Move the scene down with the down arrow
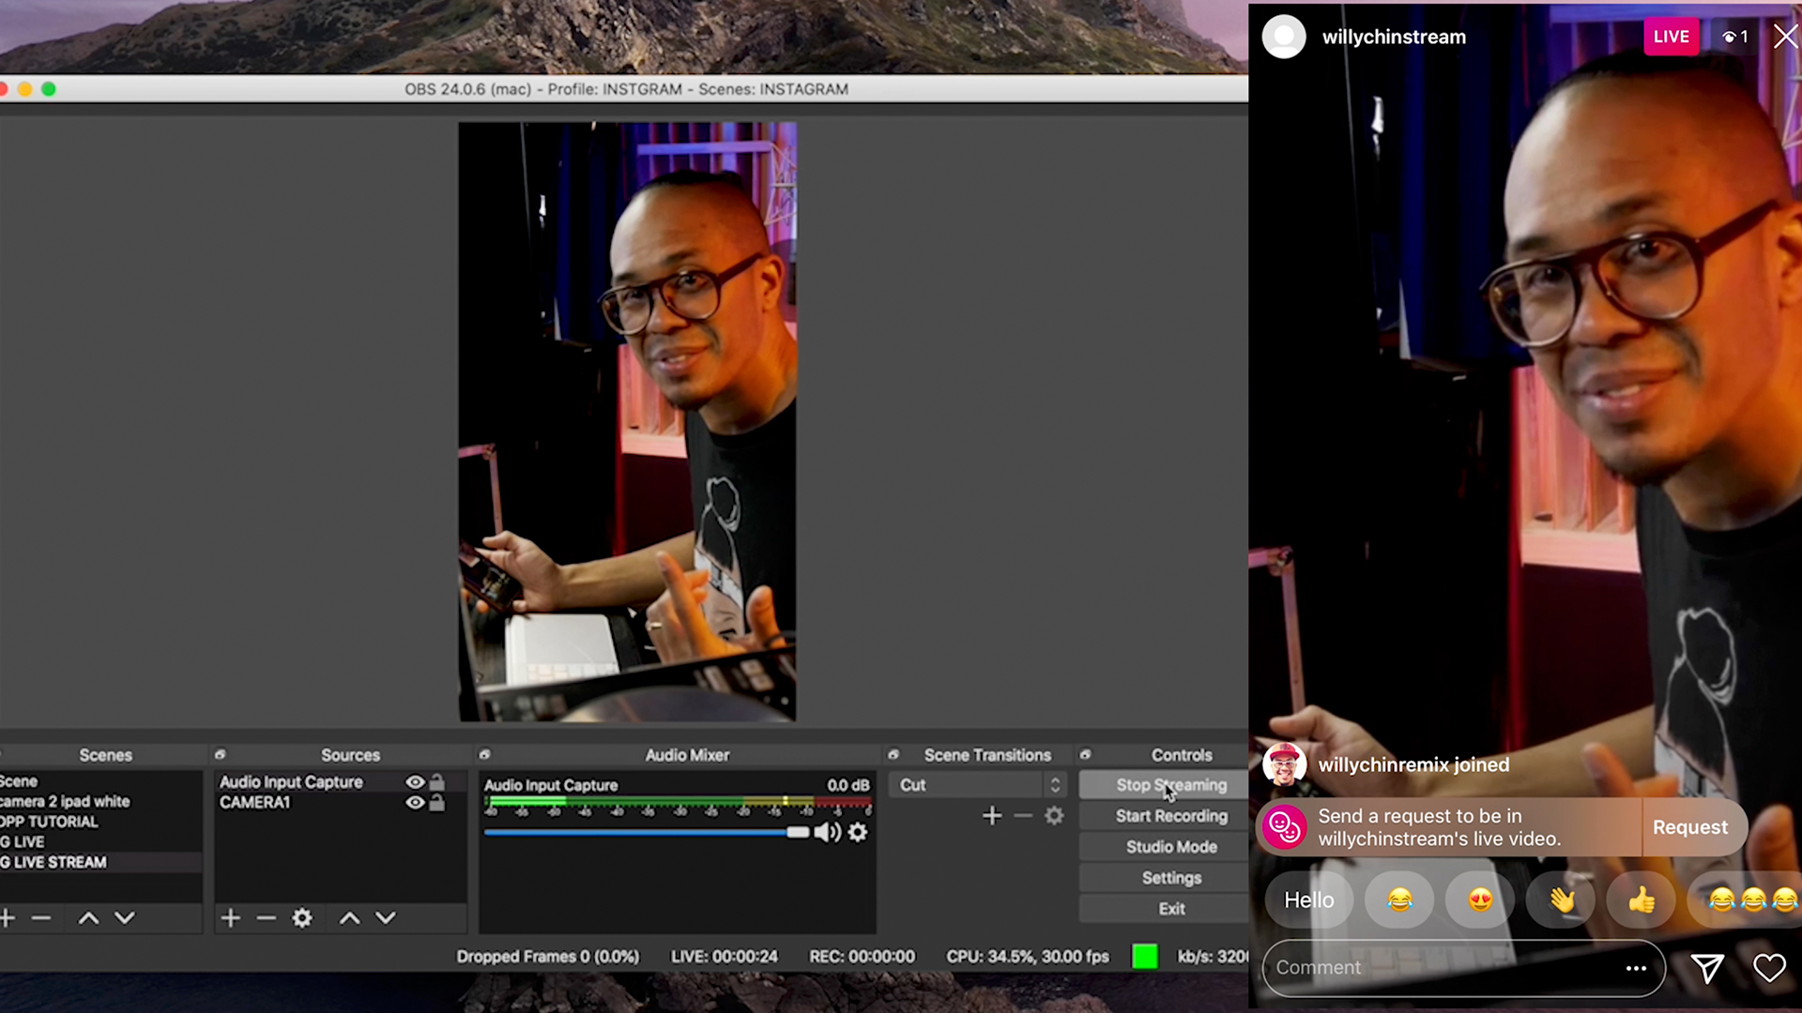 click(x=125, y=918)
